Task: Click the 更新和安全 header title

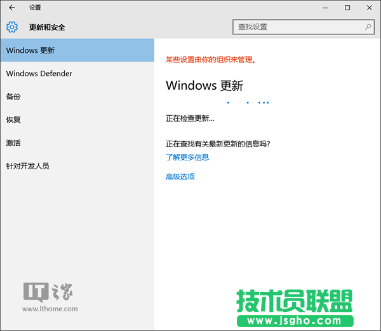Action: click(47, 27)
